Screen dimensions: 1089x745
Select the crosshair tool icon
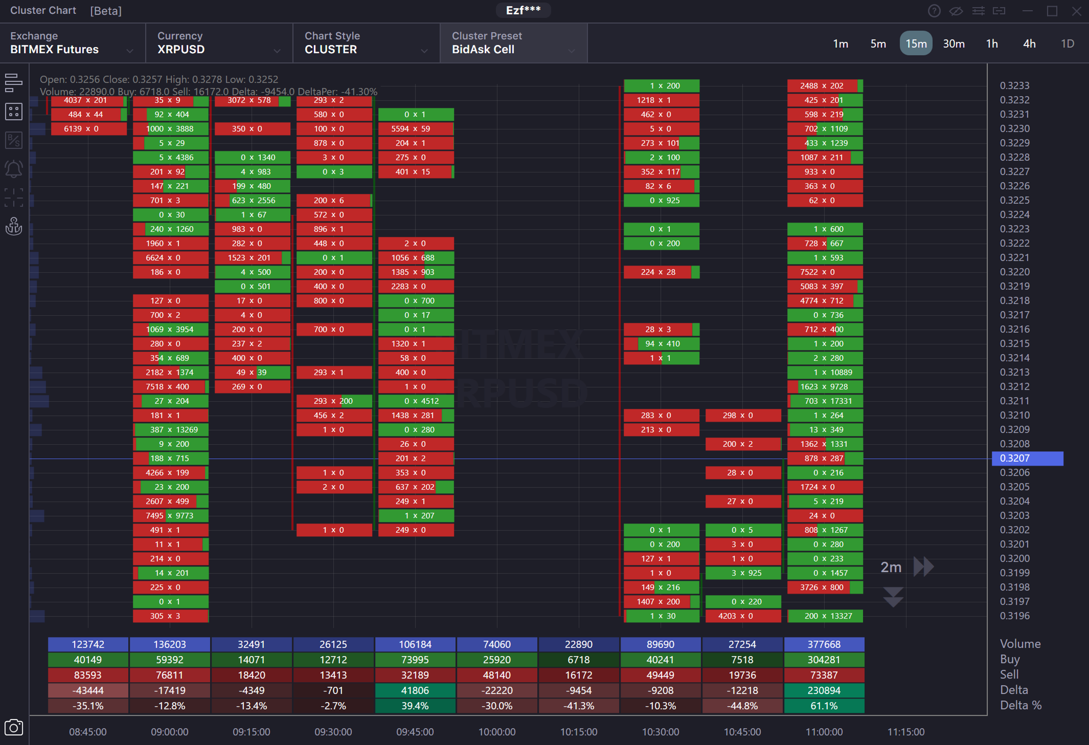pyautogui.click(x=13, y=198)
